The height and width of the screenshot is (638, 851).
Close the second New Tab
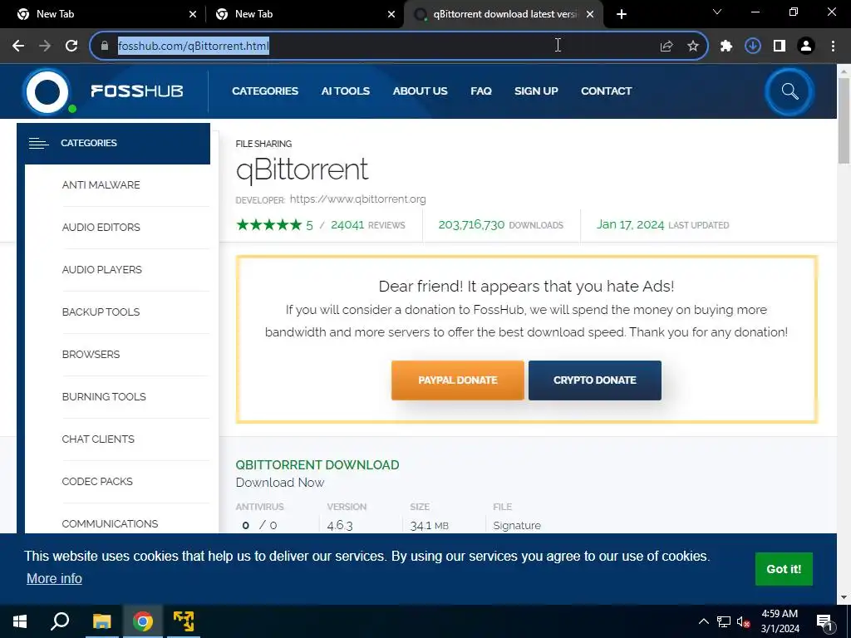click(x=391, y=14)
